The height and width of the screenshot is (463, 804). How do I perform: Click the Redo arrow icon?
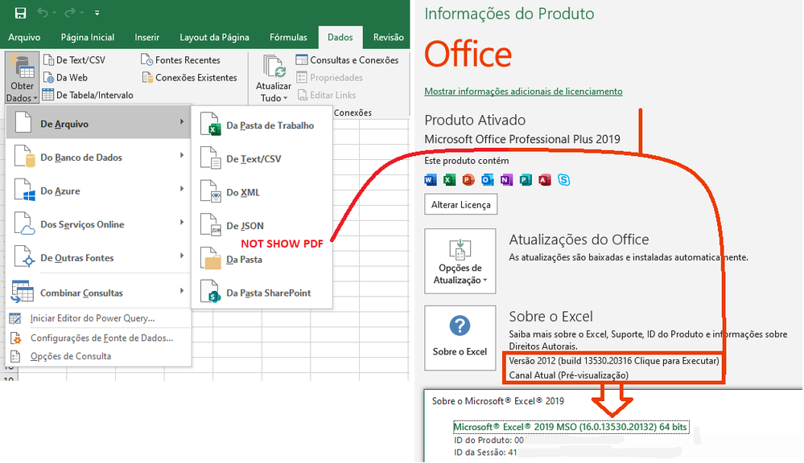point(70,13)
